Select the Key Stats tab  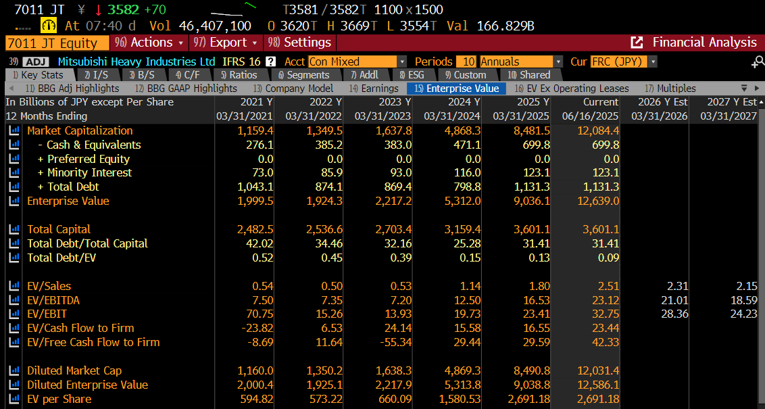(38, 75)
